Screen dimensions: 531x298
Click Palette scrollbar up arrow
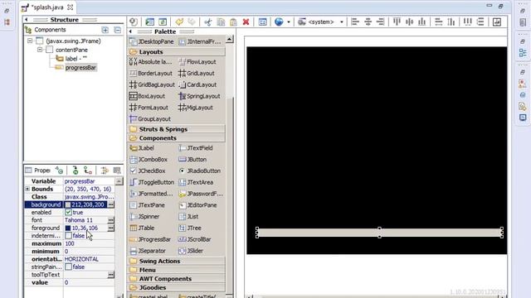229,39
